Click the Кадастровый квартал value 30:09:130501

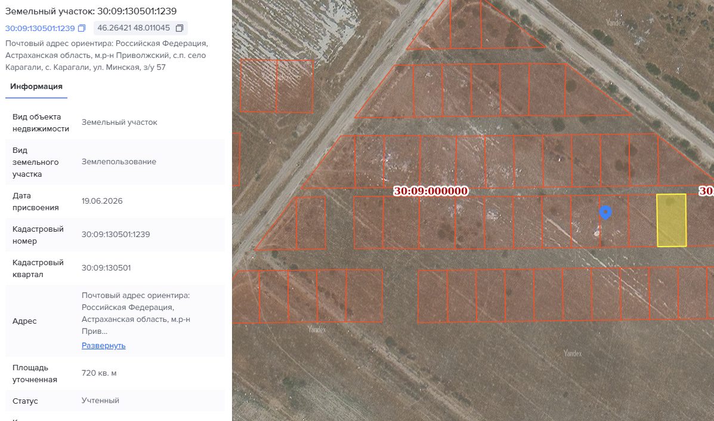tap(106, 268)
